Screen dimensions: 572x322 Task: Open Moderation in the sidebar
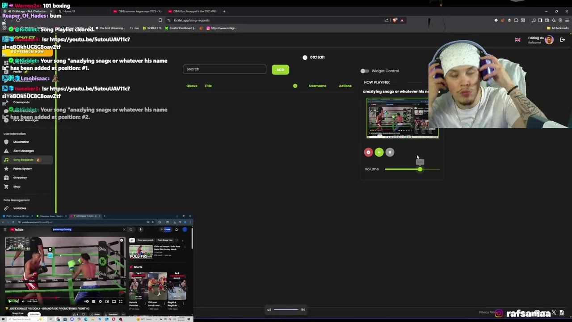(x=21, y=142)
